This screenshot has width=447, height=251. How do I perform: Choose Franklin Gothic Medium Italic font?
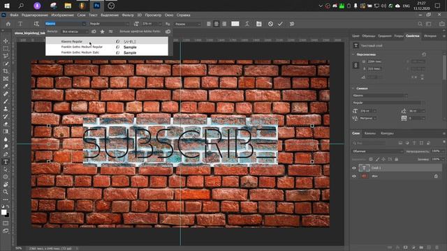click(107, 53)
